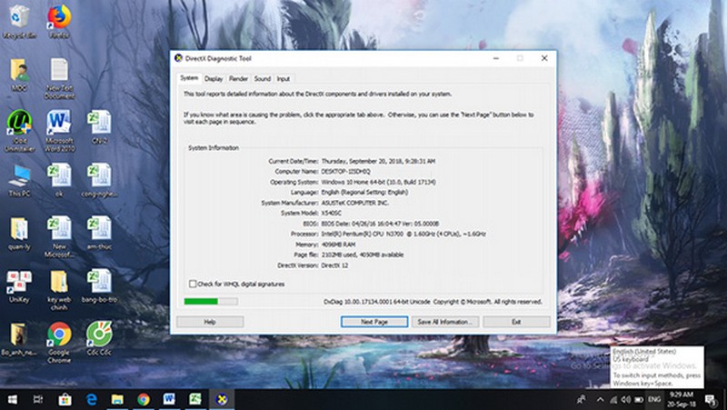Image resolution: width=727 pixels, height=410 pixels.
Task: Open Microsoft Edge from the taskbar
Action: click(x=91, y=398)
